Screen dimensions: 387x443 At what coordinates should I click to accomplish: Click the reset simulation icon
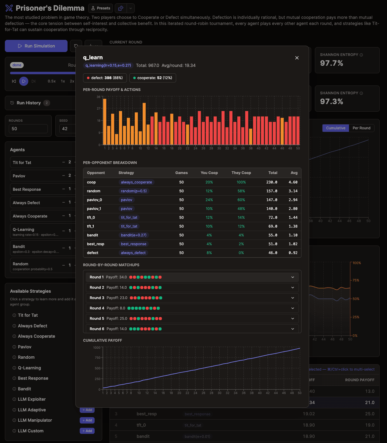(x=76, y=46)
